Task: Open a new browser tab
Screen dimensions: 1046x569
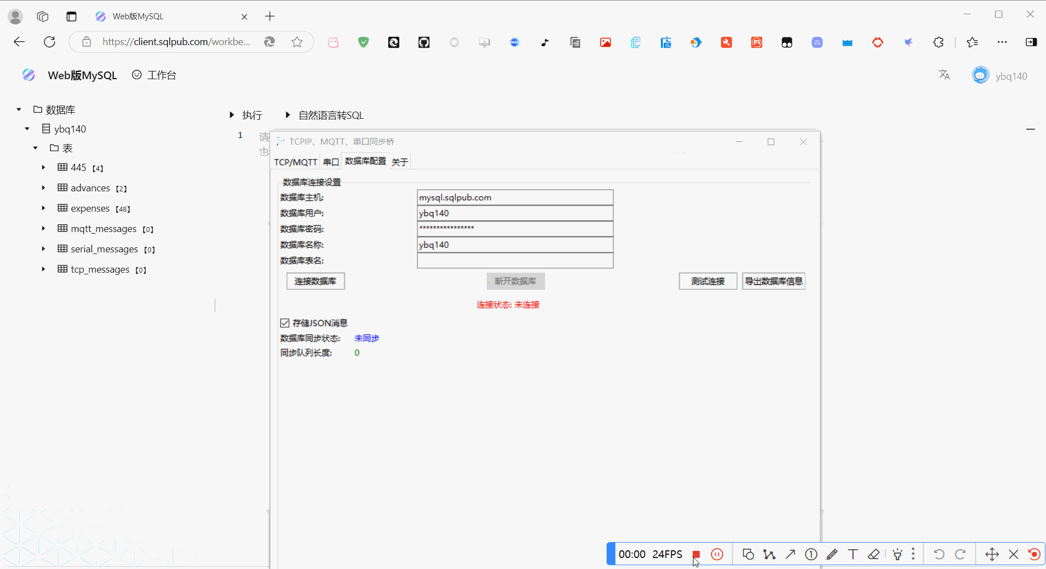Action: [269, 16]
